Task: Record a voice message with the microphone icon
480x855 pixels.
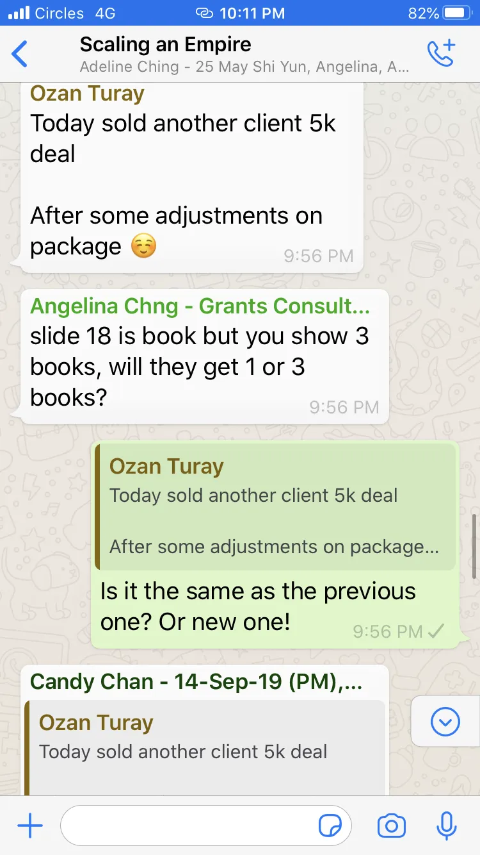Action: click(x=446, y=826)
